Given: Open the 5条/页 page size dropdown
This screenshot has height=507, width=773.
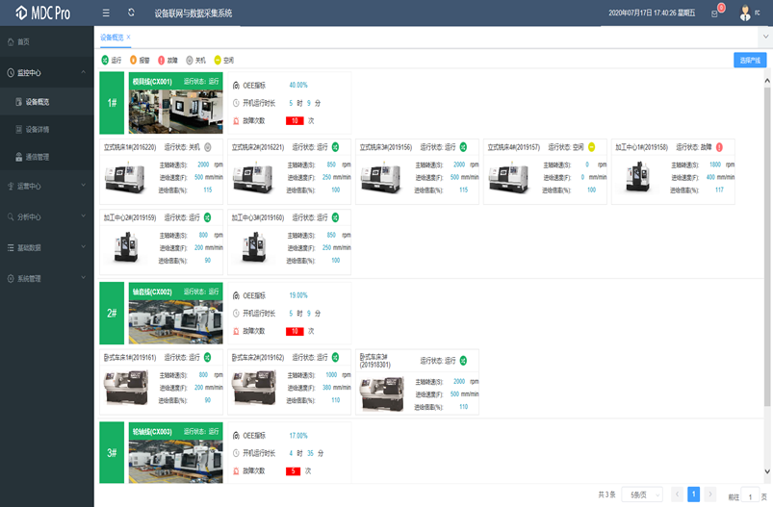Looking at the screenshot, I should tap(642, 494).
